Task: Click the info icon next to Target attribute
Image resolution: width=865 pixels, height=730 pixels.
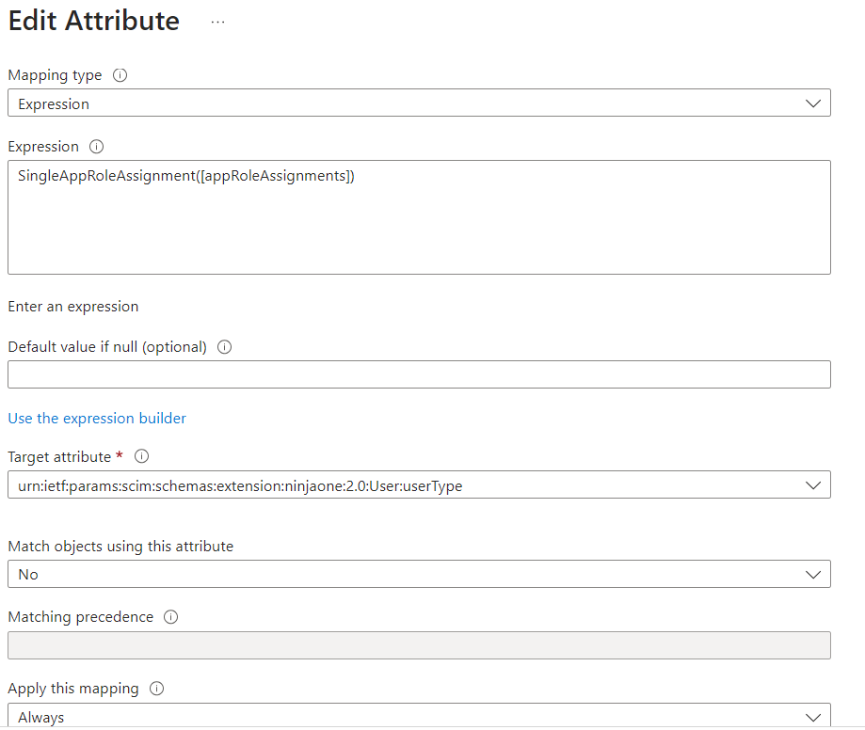Action: (x=142, y=457)
